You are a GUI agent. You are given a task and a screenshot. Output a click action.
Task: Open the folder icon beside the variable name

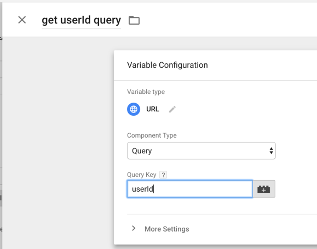click(x=134, y=20)
